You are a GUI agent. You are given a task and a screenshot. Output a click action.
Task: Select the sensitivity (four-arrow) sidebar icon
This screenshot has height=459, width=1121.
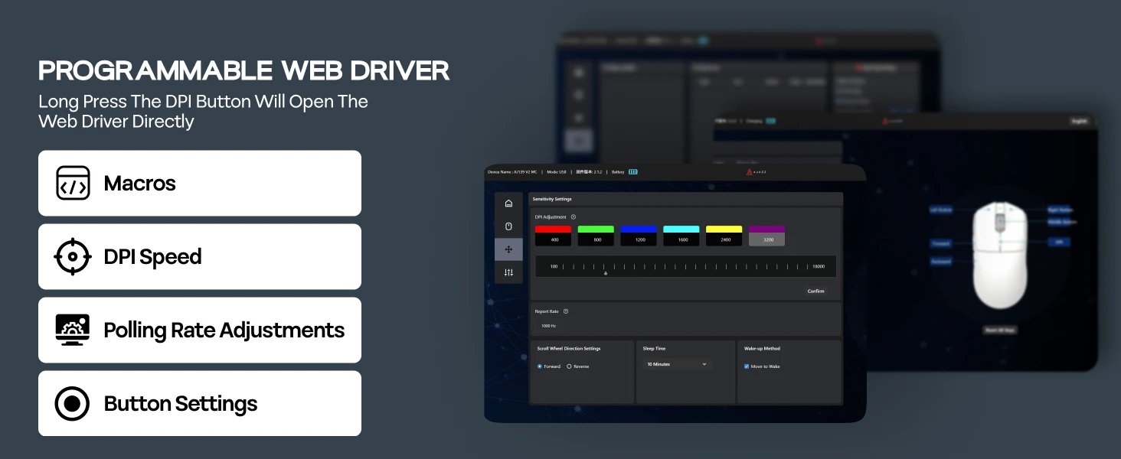(x=508, y=249)
